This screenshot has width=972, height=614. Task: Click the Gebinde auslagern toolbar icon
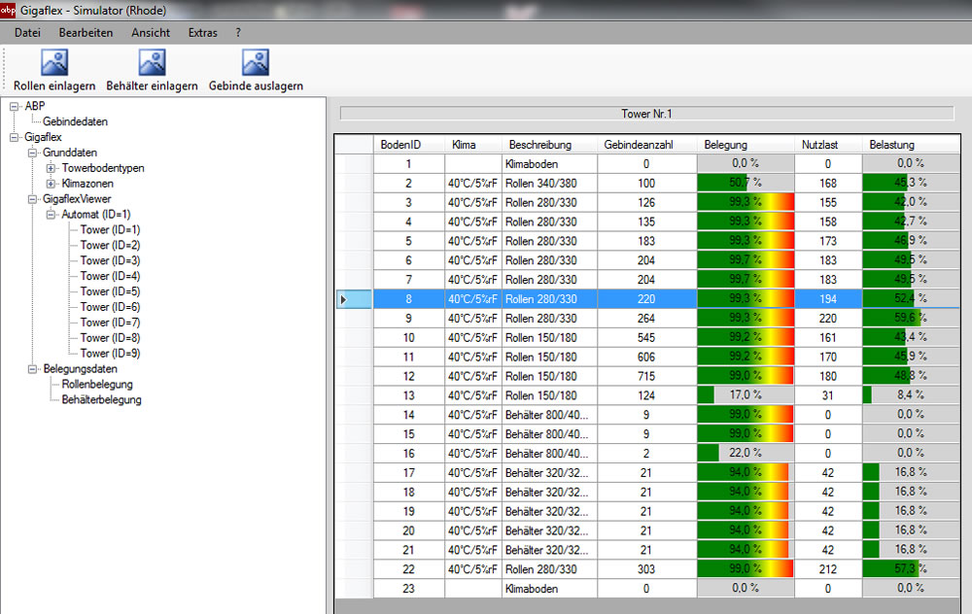[256, 62]
